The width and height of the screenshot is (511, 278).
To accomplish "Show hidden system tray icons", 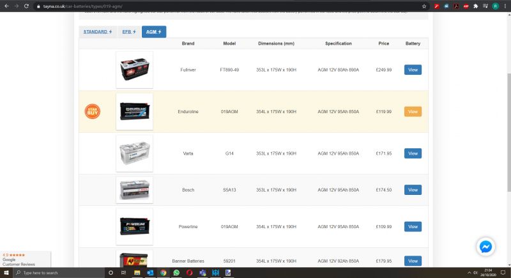I will pos(469,273).
